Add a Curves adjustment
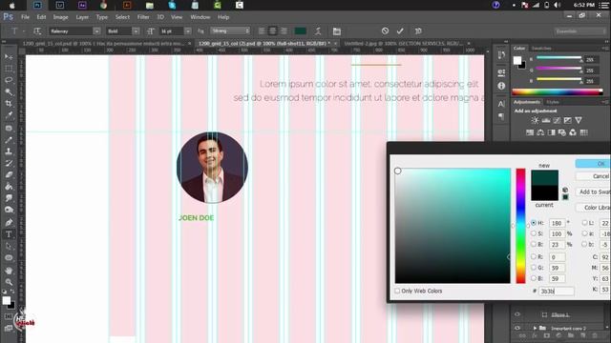 [557, 121]
